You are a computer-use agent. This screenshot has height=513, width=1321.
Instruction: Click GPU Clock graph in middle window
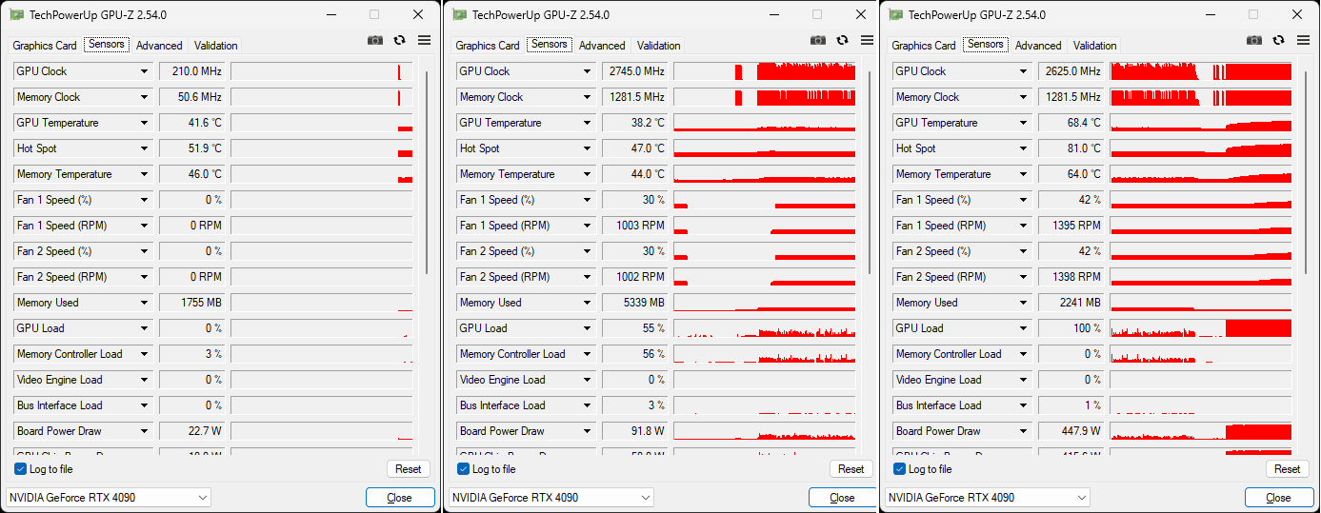tap(765, 71)
